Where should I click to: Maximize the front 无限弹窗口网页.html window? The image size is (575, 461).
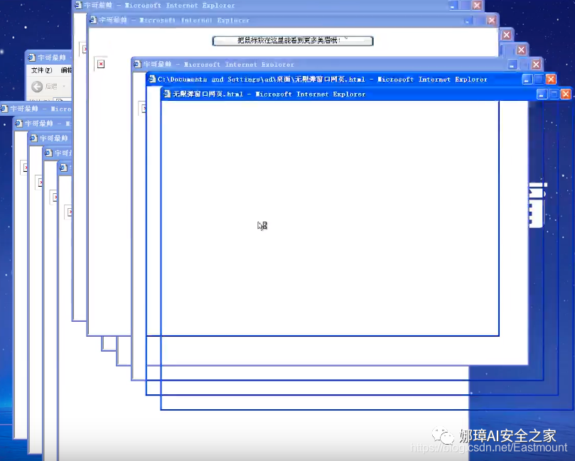point(554,94)
